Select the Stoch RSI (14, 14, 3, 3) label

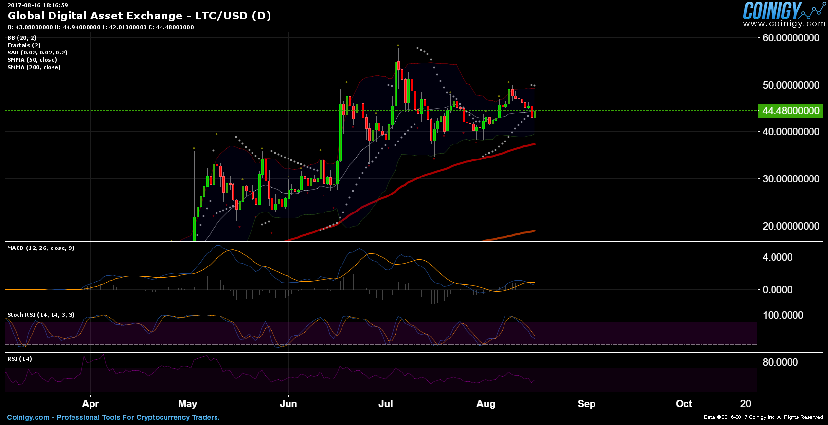coord(41,315)
